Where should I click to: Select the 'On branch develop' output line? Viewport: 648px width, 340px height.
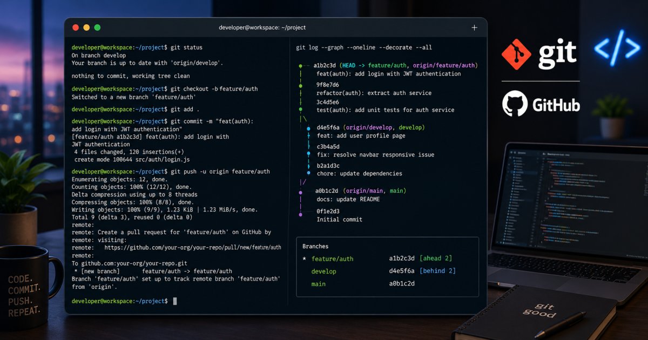tap(99, 55)
